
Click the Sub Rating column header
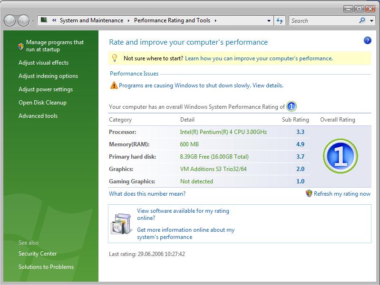tap(295, 120)
